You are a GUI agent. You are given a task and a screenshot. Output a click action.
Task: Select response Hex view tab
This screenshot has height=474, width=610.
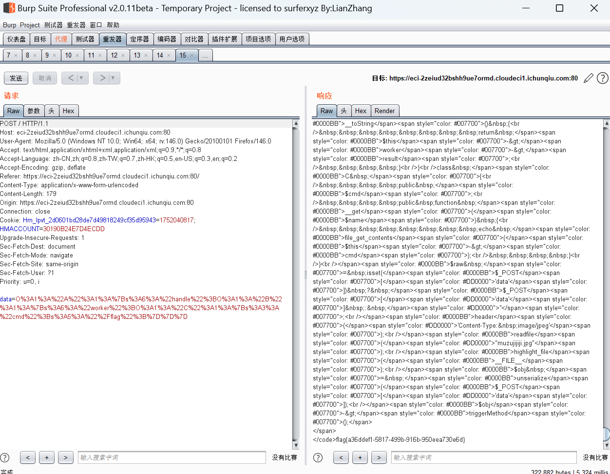tap(361, 111)
